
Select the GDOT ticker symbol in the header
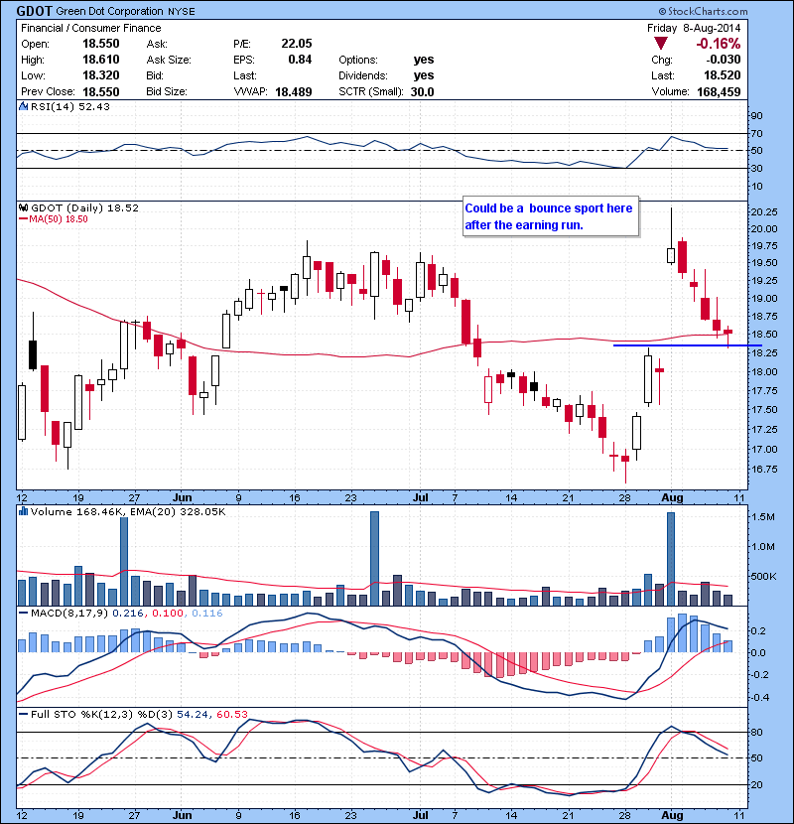[34, 11]
